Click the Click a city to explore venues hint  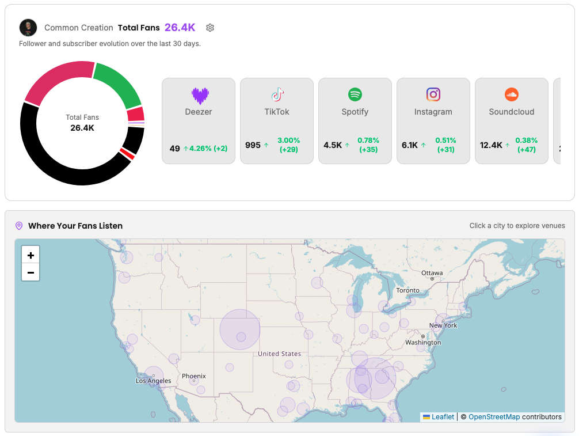click(x=517, y=226)
